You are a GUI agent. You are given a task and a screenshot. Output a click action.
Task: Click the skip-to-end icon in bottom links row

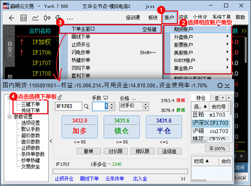pos(183,179)
